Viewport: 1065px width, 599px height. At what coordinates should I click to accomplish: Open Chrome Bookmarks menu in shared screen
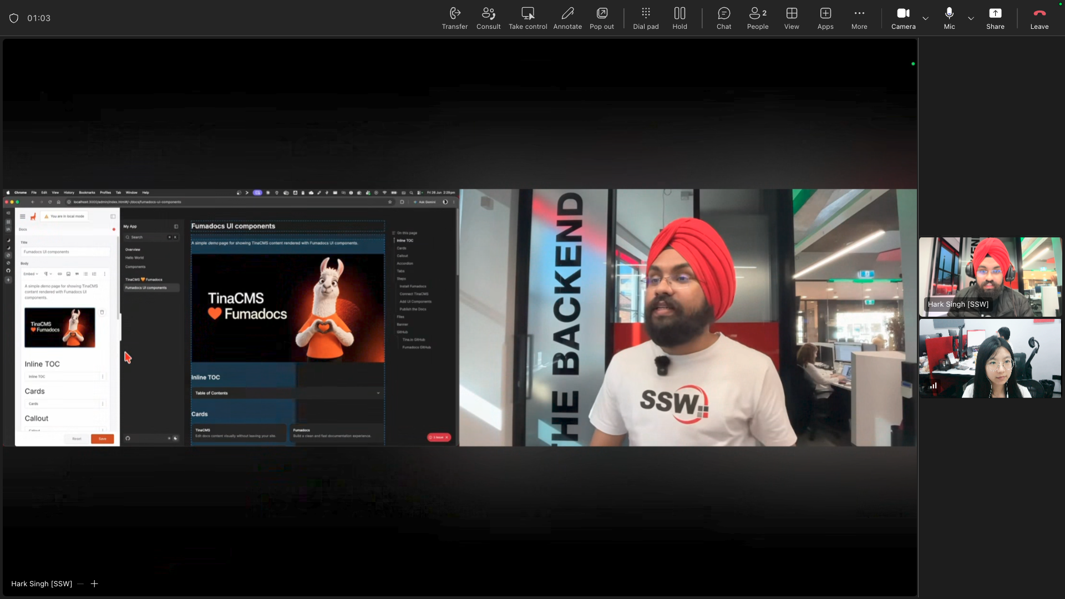click(87, 193)
